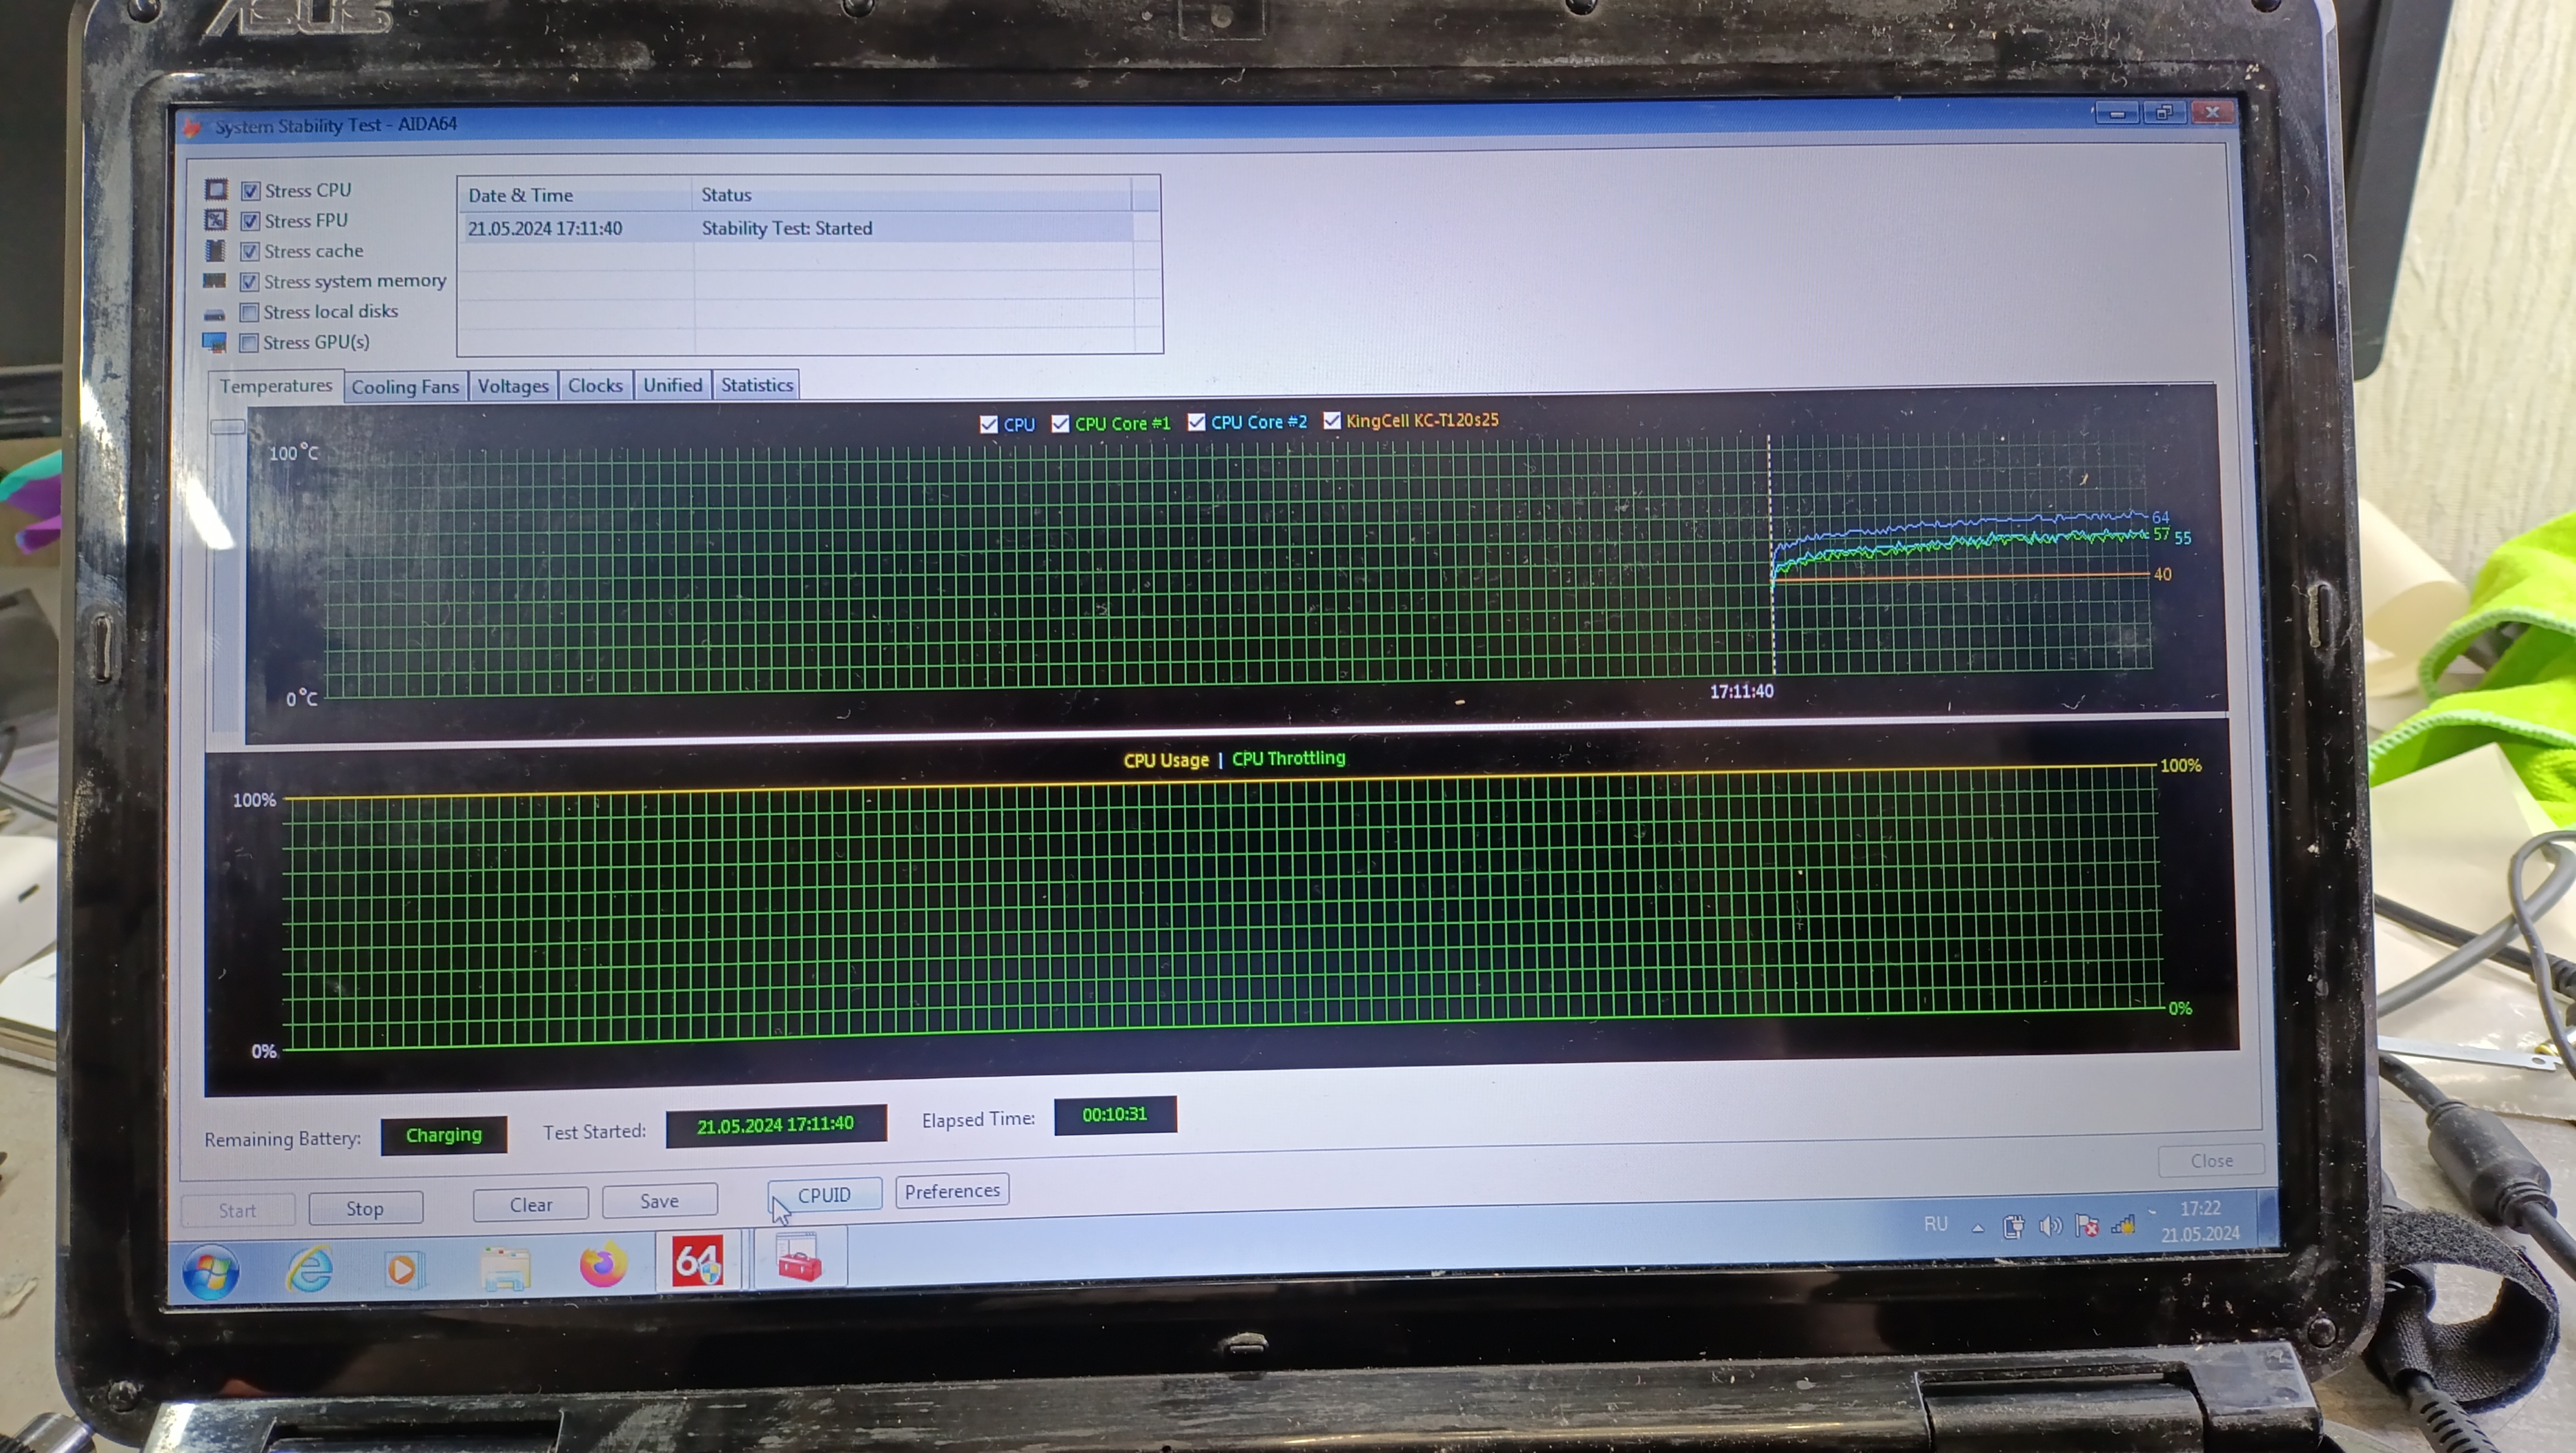Viewport: 2576px width, 1453px height.
Task: Click the RU language indicator
Action: click(x=1935, y=1224)
